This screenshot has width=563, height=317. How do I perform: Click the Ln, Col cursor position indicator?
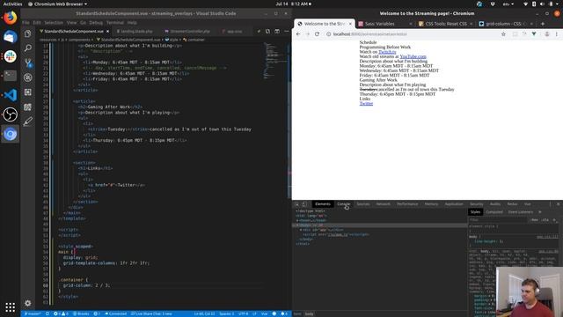click(x=204, y=313)
